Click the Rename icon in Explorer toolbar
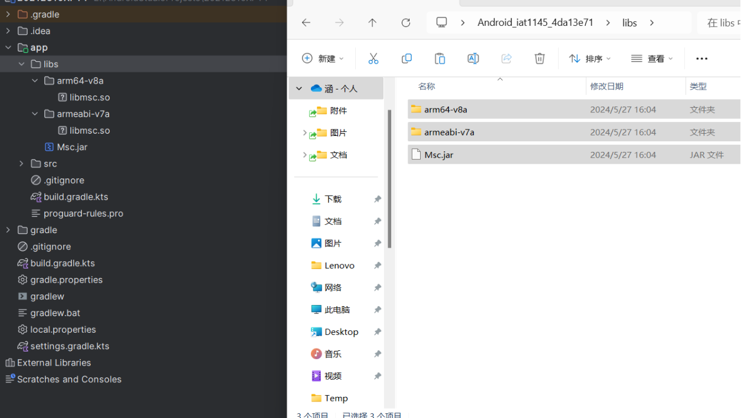The height and width of the screenshot is (418, 741). point(473,58)
